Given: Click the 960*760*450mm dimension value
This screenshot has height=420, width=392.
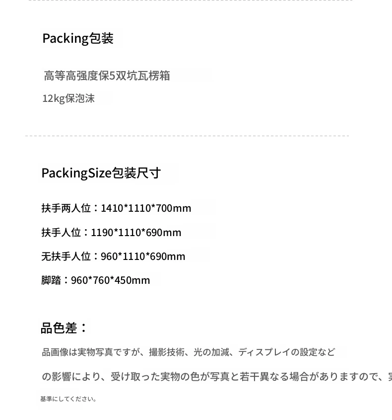Looking at the screenshot, I should click(111, 280).
